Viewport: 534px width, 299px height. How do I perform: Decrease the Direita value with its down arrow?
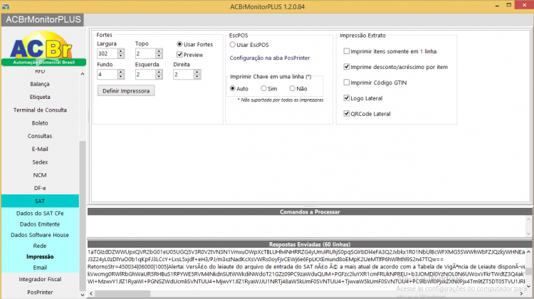(x=197, y=77)
